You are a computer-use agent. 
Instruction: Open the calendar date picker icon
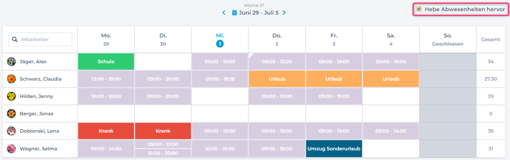point(234,13)
